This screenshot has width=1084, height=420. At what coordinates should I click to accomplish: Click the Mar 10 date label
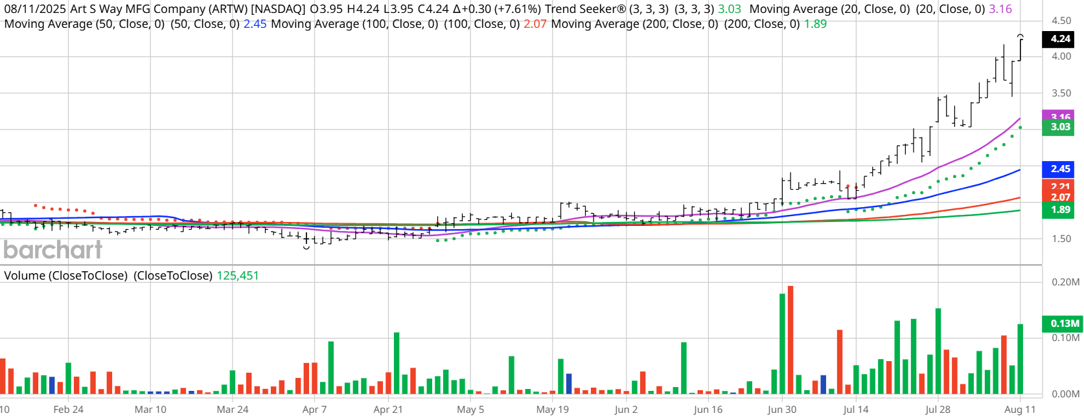[x=150, y=410]
